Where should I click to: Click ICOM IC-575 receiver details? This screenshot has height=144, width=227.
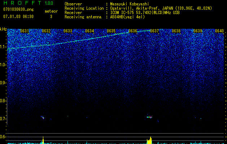tap(145, 13)
